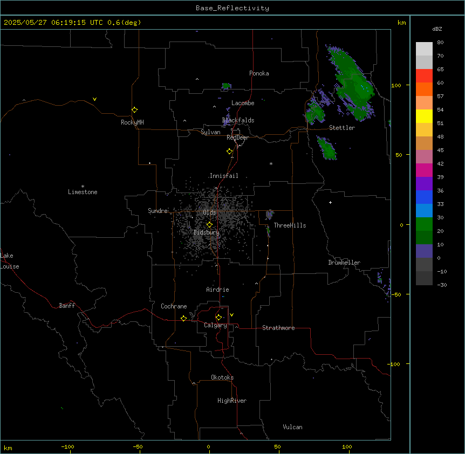
Task: Click the purple 10 dBZ legend swatch
Action: [x=424, y=251]
